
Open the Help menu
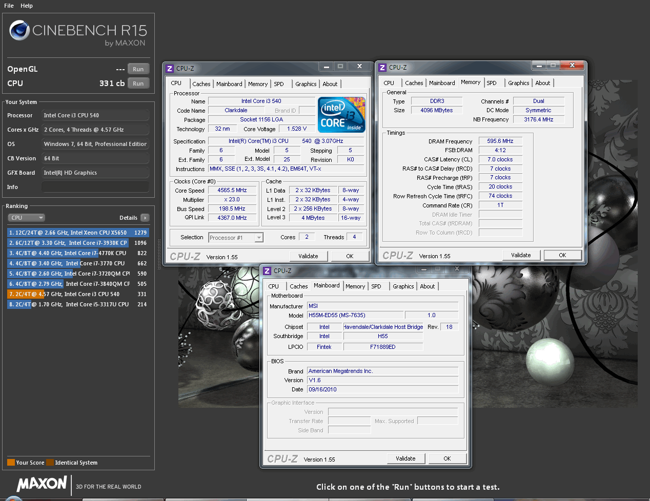click(x=27, y=6)
